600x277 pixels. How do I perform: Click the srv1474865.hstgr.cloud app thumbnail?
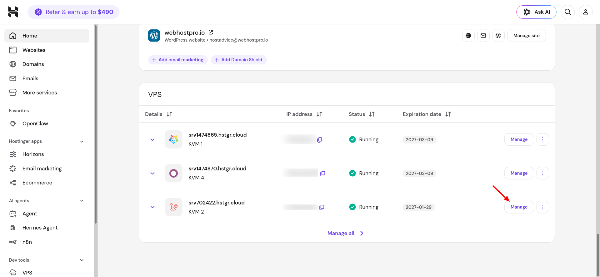173,139
